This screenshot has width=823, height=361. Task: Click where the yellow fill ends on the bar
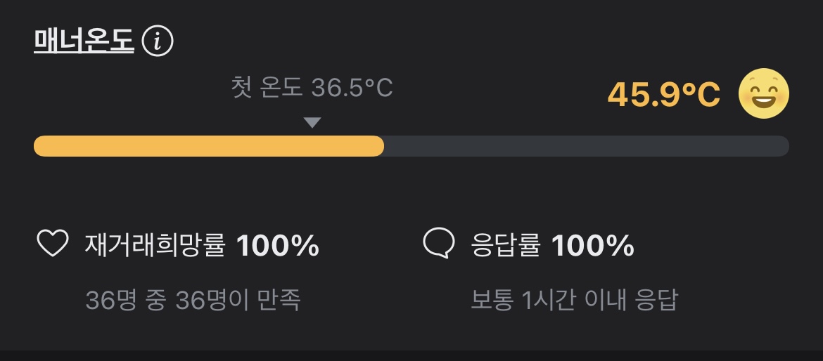381,146
